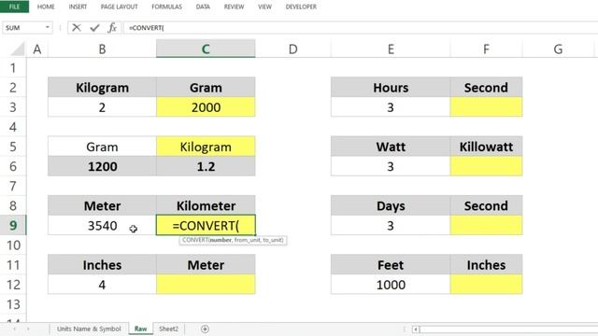598x336 pixels.
Task: Click cell containing 3540
Action: pos(102,226)
